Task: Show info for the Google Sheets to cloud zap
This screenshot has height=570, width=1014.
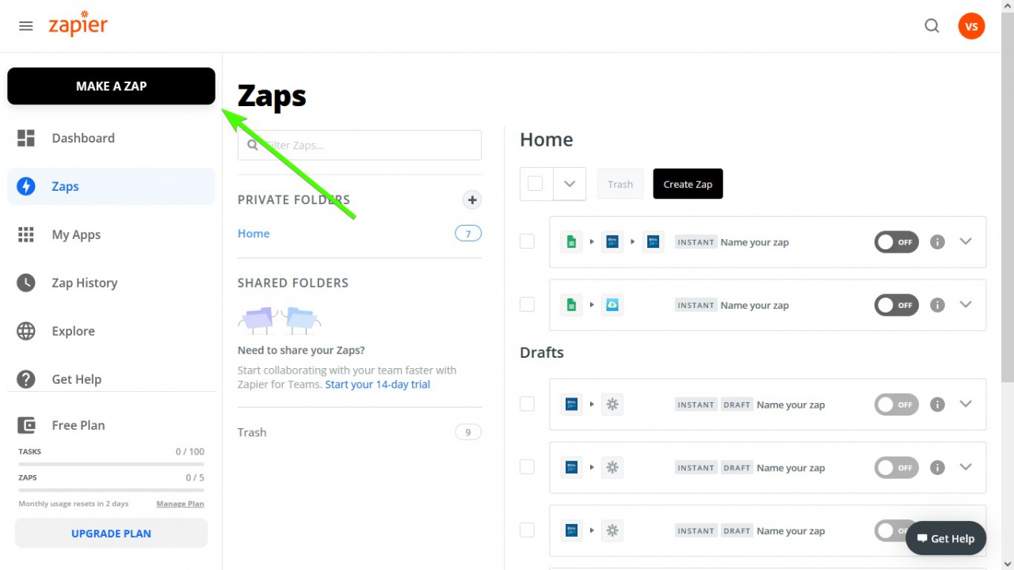Action: [937, 305]
